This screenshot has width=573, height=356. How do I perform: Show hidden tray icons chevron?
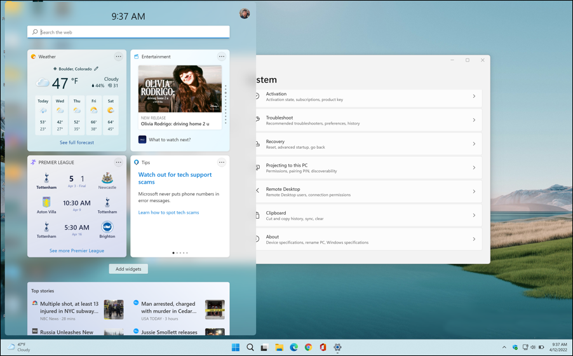click(x=504, y=347)
